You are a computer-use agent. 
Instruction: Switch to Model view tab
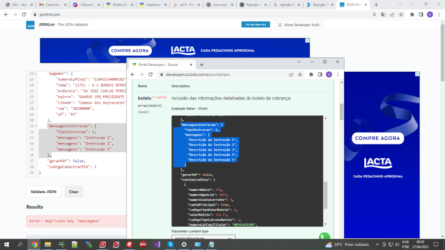203,108
